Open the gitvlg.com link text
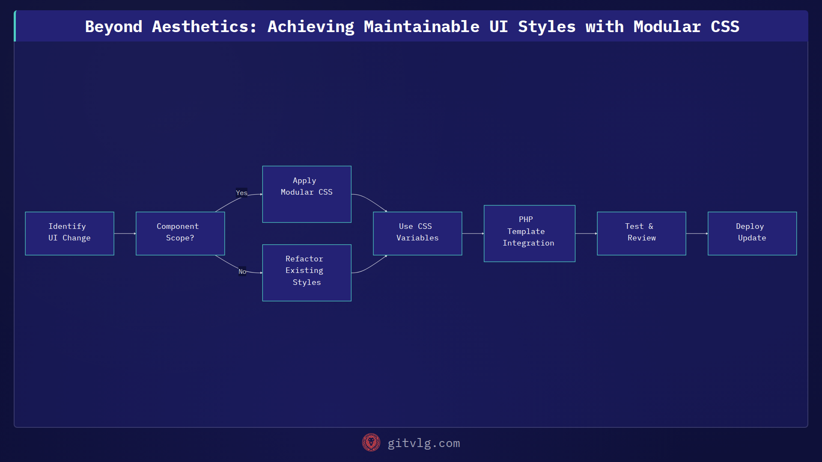Image resolution: width=822 pixels, height=462 pixels. 424,443
